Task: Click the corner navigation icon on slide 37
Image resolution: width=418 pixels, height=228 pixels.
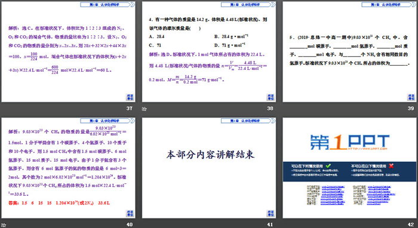Action: 130,97
